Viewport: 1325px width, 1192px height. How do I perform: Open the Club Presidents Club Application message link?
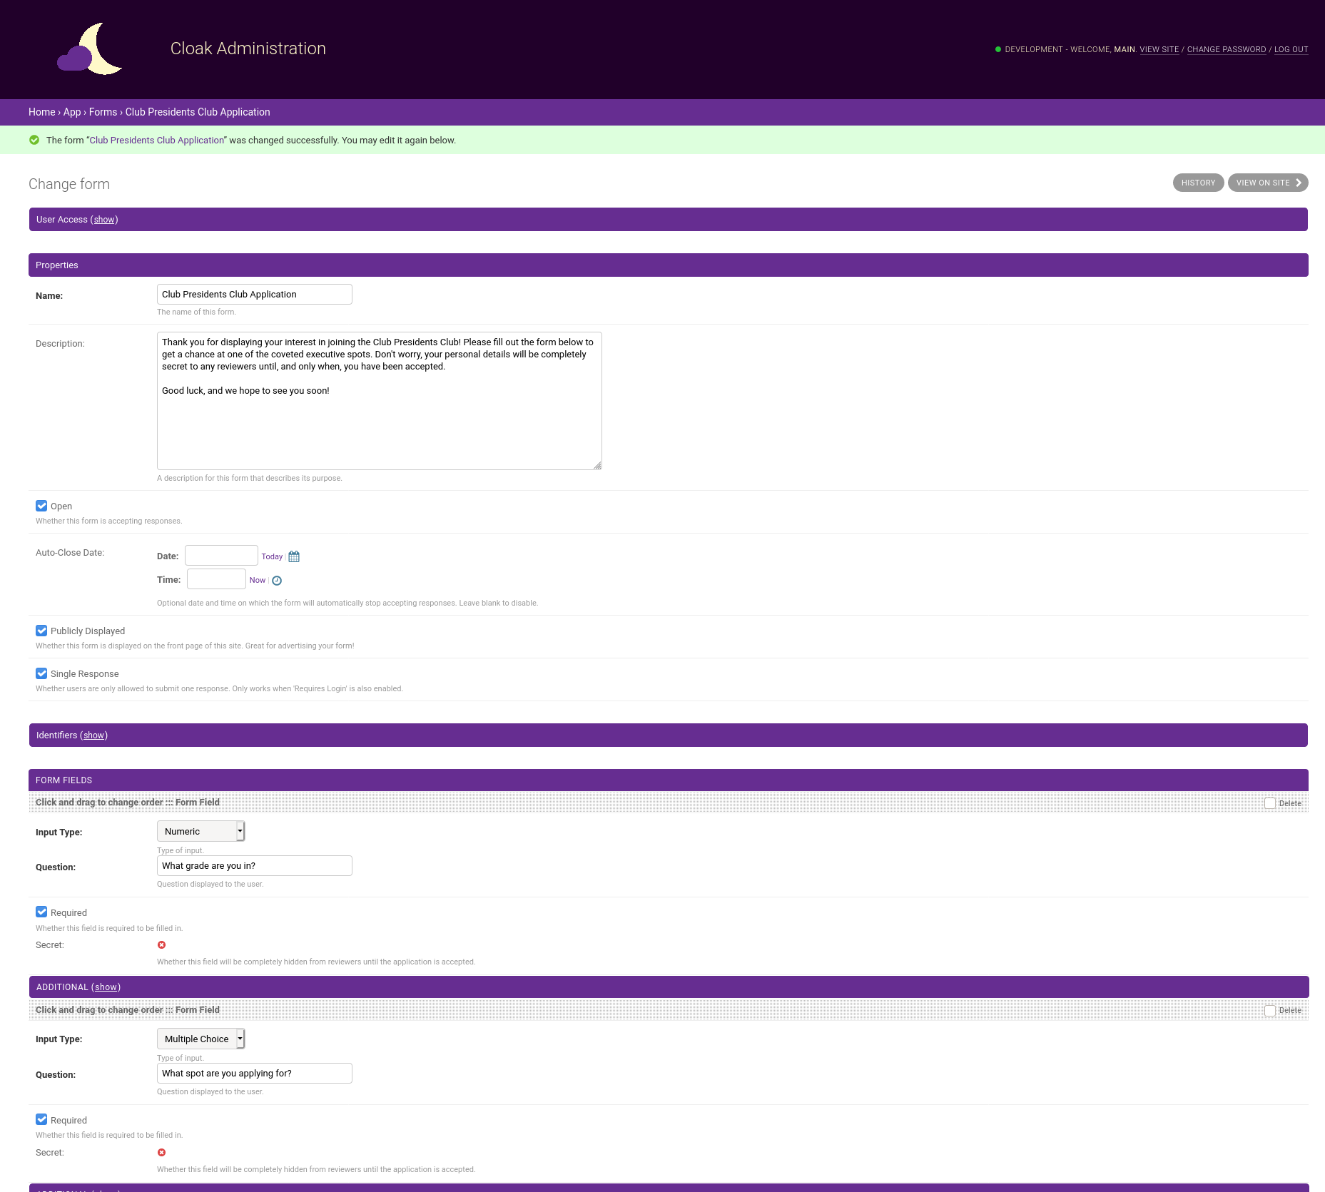pos(157,140)
